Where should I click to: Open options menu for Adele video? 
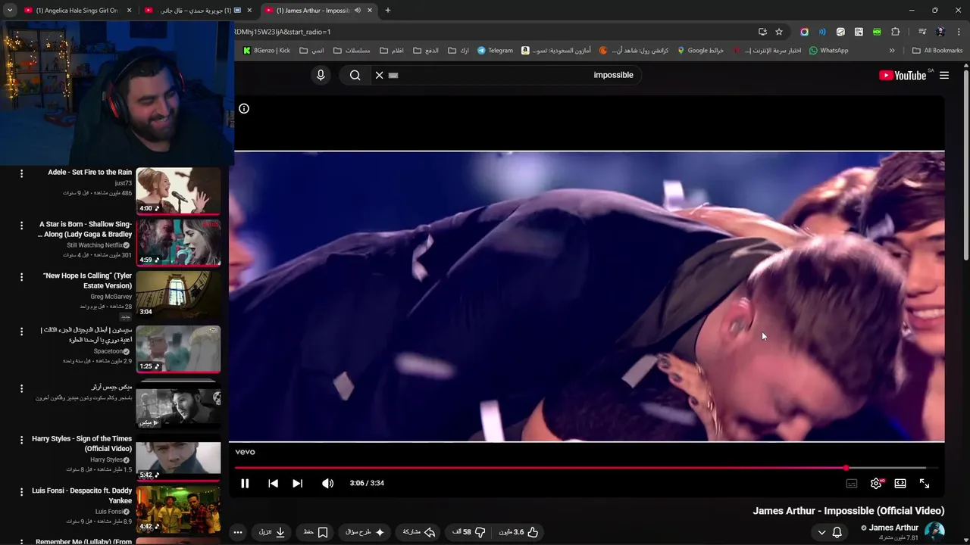point(21,173)
